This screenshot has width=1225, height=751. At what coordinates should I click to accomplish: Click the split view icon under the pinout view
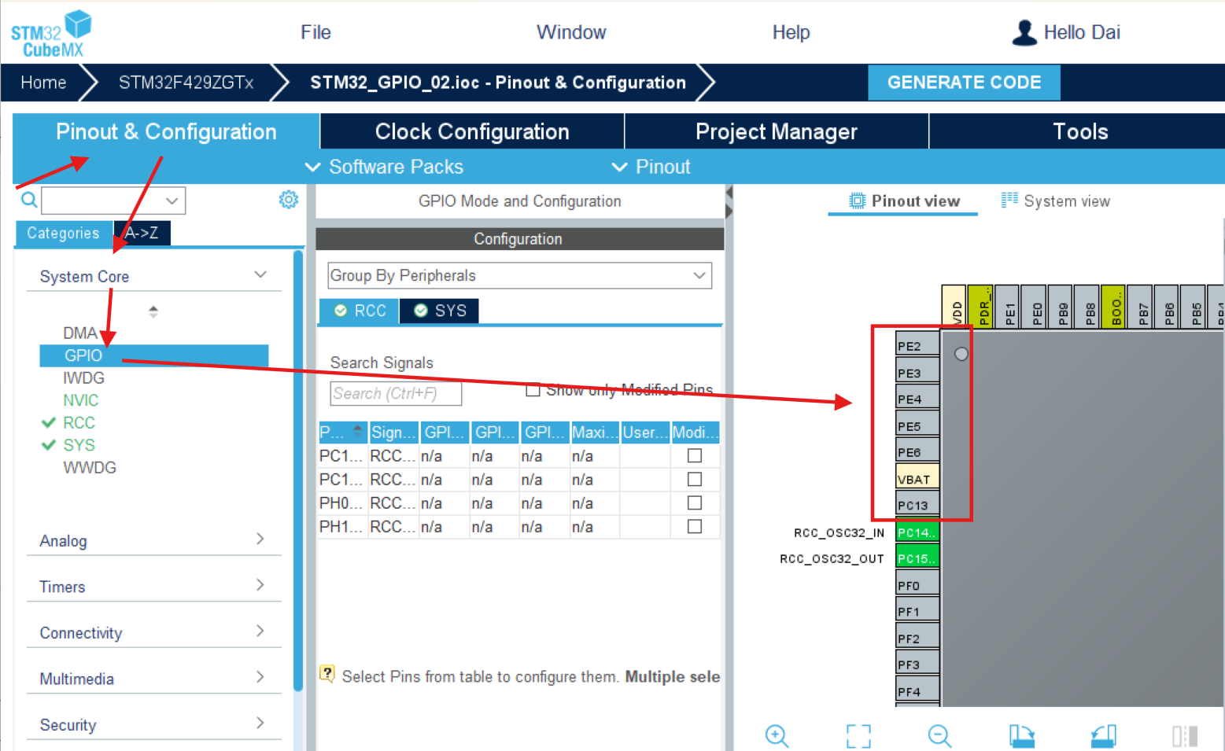pyautogui.click(x=1185, y=736)
